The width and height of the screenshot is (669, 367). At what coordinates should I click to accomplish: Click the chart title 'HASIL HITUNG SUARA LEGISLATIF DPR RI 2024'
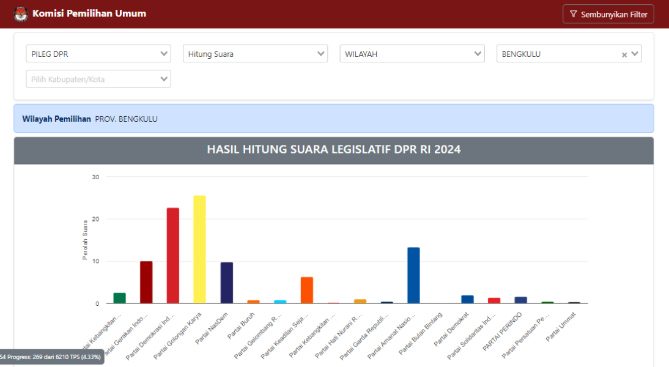pyautogui.click(x=334, y=149)
